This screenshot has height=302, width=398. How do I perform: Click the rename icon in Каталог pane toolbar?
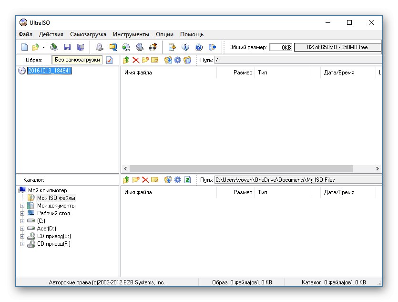(154, 180)
